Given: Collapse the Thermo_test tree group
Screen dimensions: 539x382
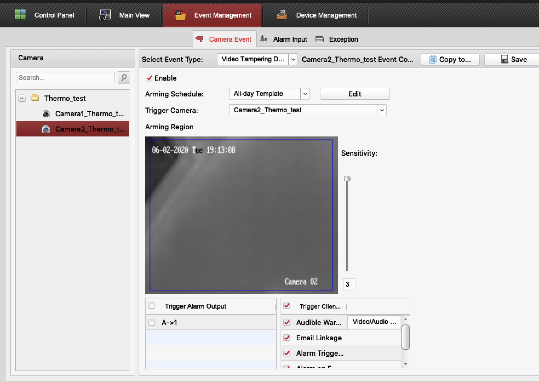Looking at the screenshot, I should [22, 98].
